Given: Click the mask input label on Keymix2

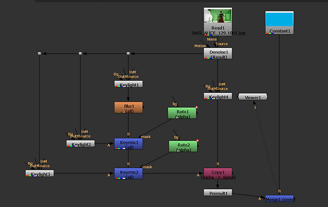Looking at the screenshot, I should pyautogui.click(x=147, y=167).
